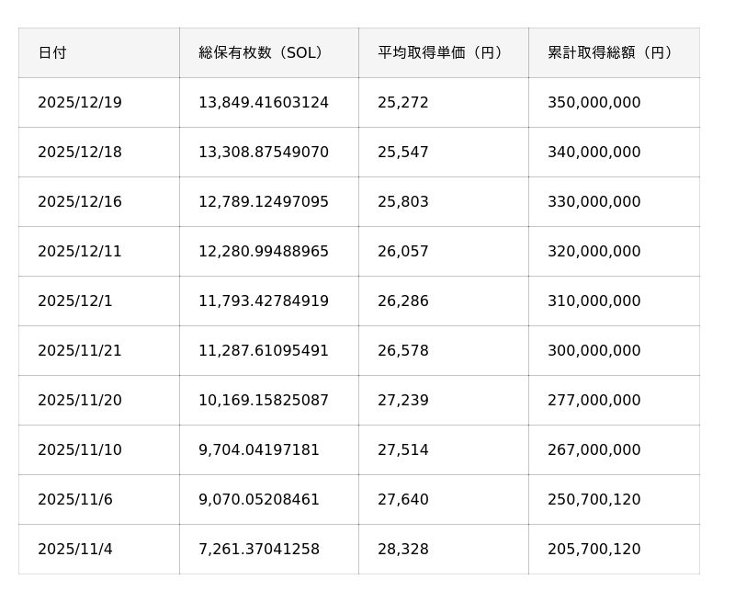Click the cumulative total 277,000,000 cell
Screen dimensions: 735x602
tap(594, 401)
